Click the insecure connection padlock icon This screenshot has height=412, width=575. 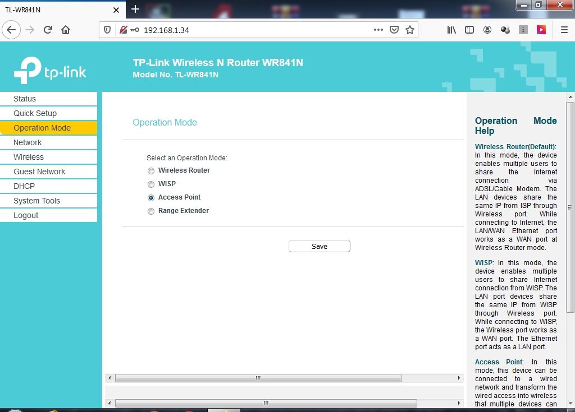tap(123, 30)
